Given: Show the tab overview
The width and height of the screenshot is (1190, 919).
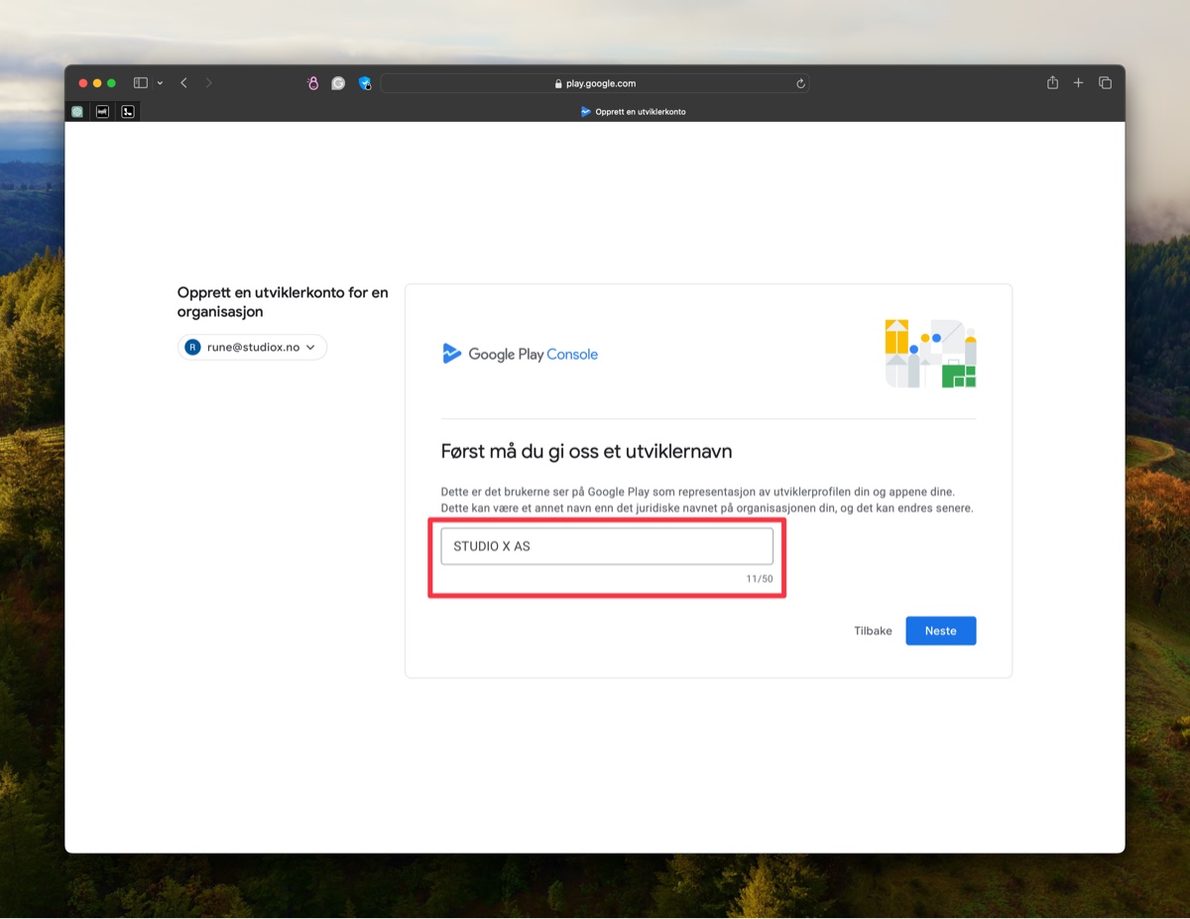Looking at the screenshot, I should (1105, 83).
